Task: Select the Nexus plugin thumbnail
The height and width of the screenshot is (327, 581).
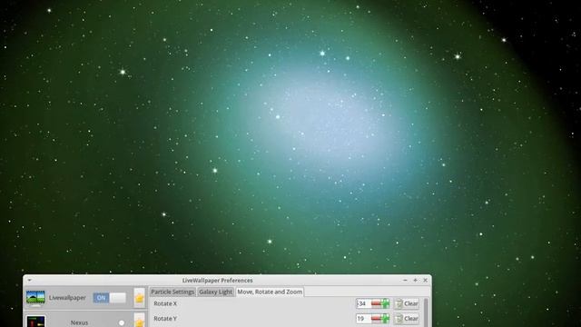Action: coord(36,322)
